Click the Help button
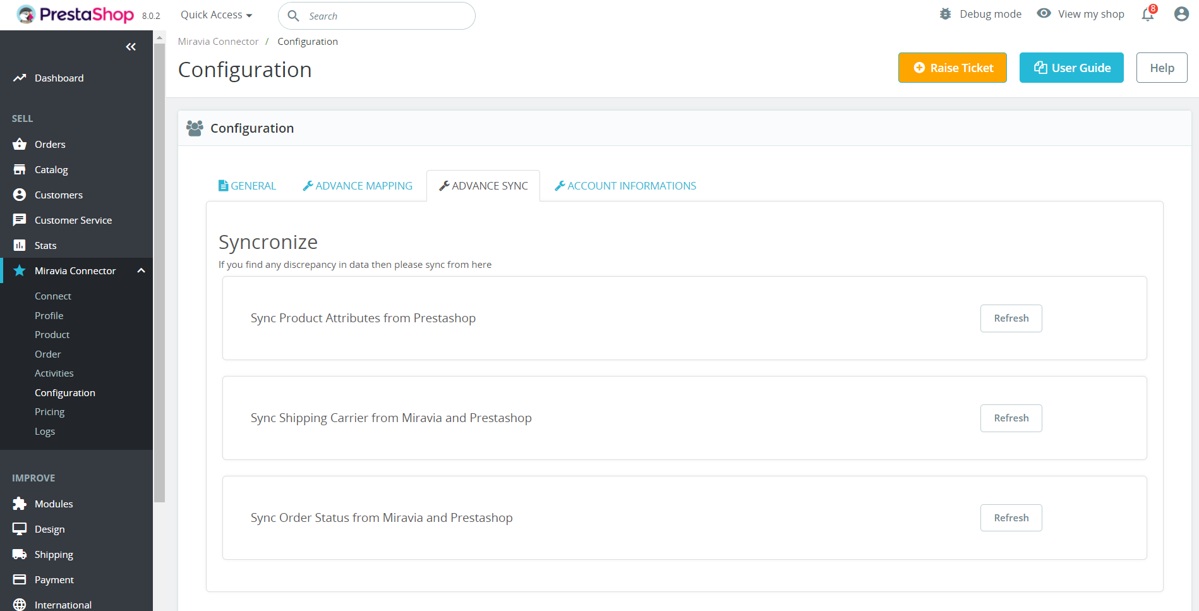This screenshot has height=611, width=1199. pyautogui.click(x=1162, y=68)
